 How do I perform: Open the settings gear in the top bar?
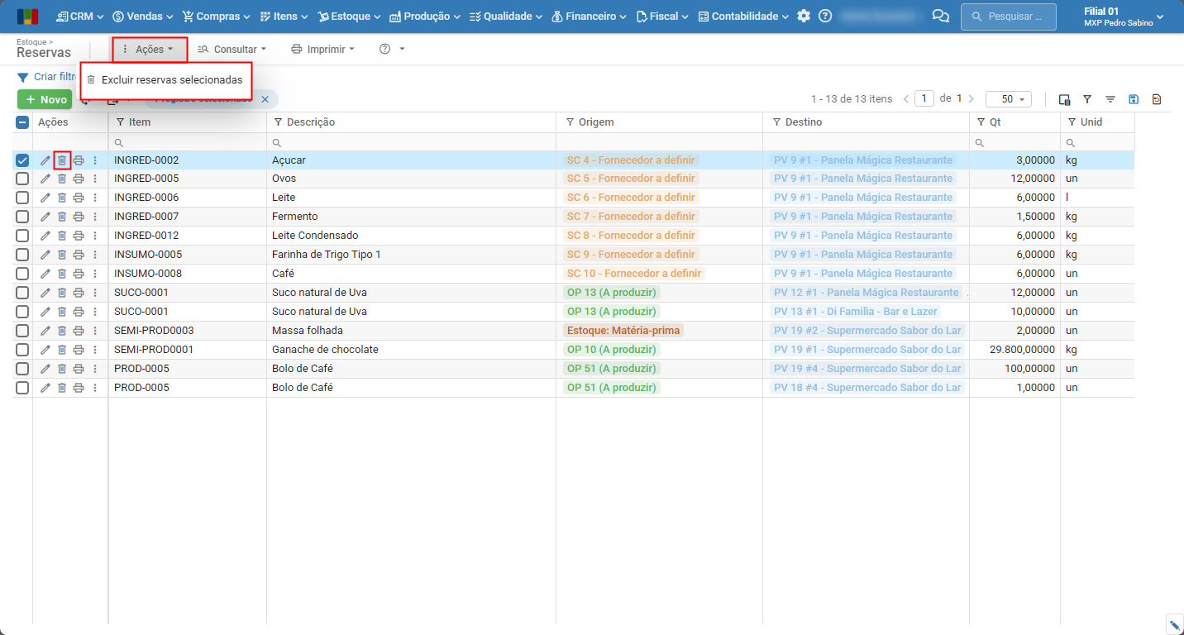coord(804,17)
